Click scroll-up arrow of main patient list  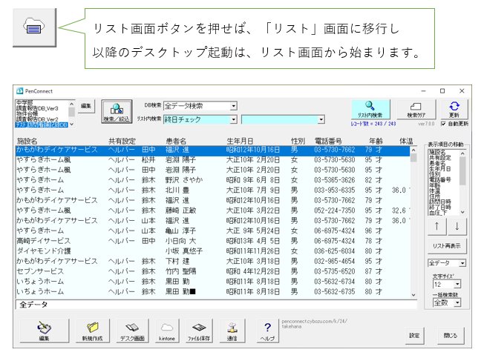tap(413, 150)
